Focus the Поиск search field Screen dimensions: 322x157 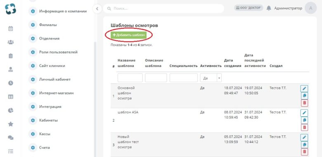click(163, 9)
